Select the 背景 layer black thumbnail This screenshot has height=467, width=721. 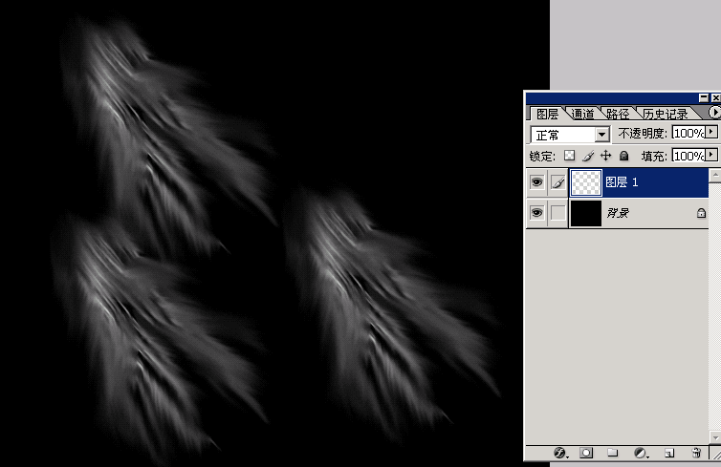pyautogui.click(x=586, y=213)
